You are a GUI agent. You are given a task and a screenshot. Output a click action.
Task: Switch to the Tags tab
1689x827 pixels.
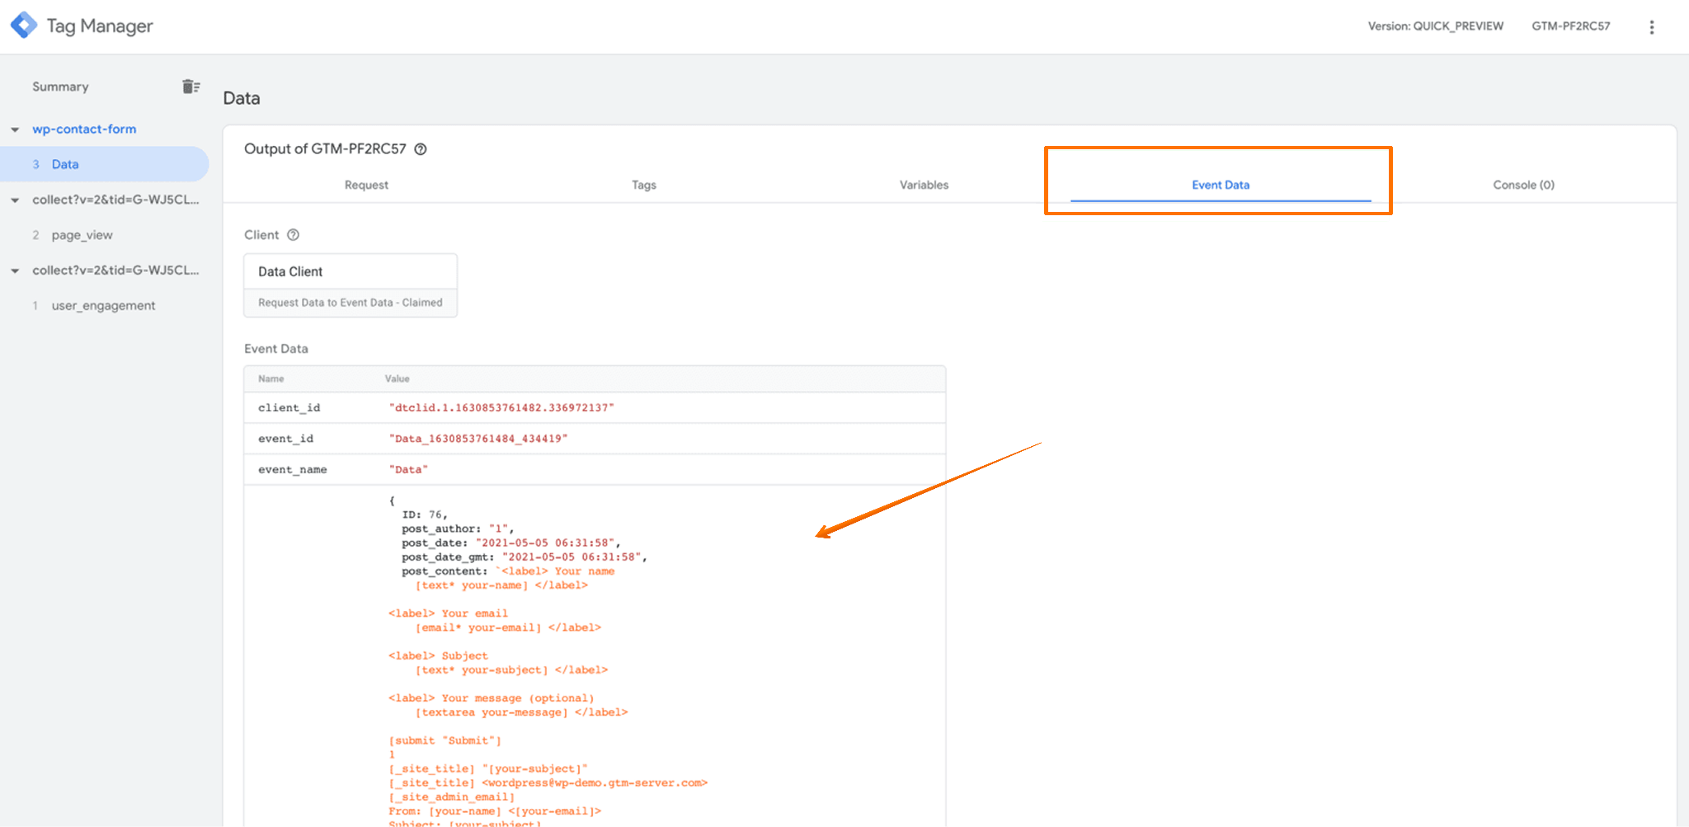(644, 185)
